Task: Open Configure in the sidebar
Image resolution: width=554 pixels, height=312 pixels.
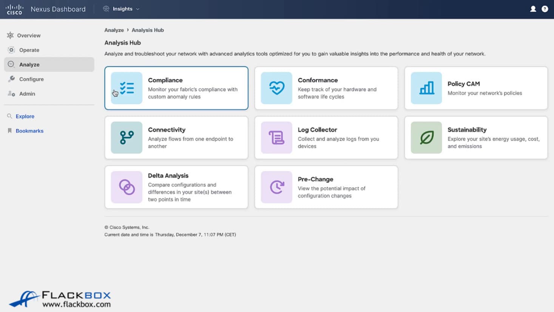Action: (31, 79)
